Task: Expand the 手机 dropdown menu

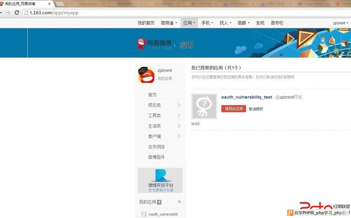Action: (x=207, y=23)
